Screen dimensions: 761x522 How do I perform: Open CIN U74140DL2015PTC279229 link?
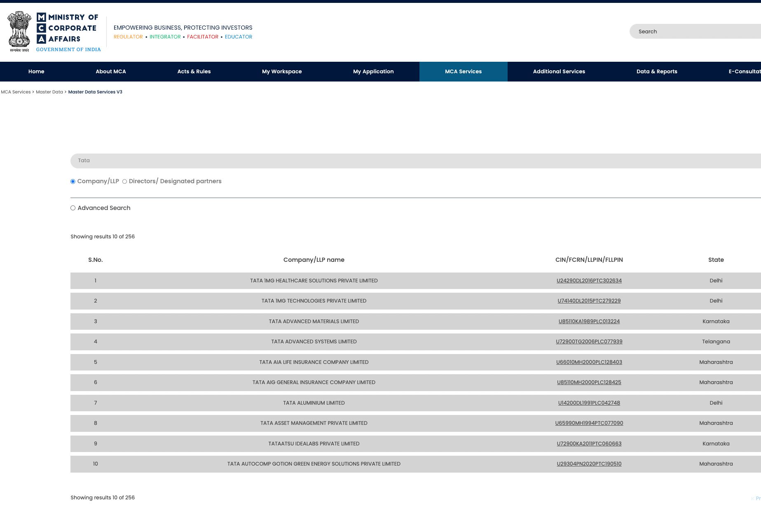point(589,301)
